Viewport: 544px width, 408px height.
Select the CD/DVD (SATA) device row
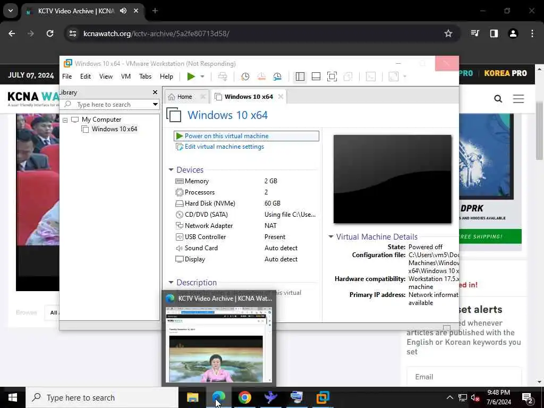tap(245, 215)
